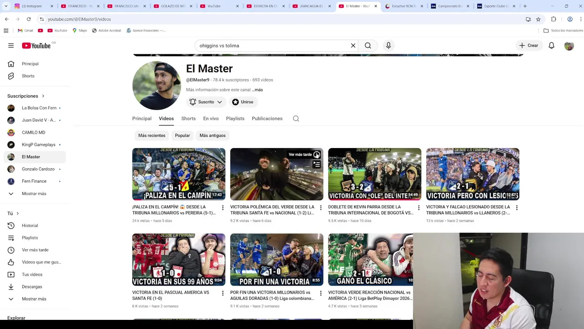Open KingP Gameplays subscription
Screen dimensions: 584x329
coord(35,145)
